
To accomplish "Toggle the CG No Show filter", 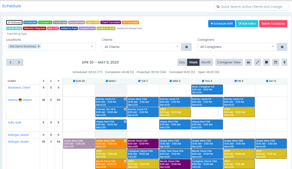I will (x=14, y=28).
